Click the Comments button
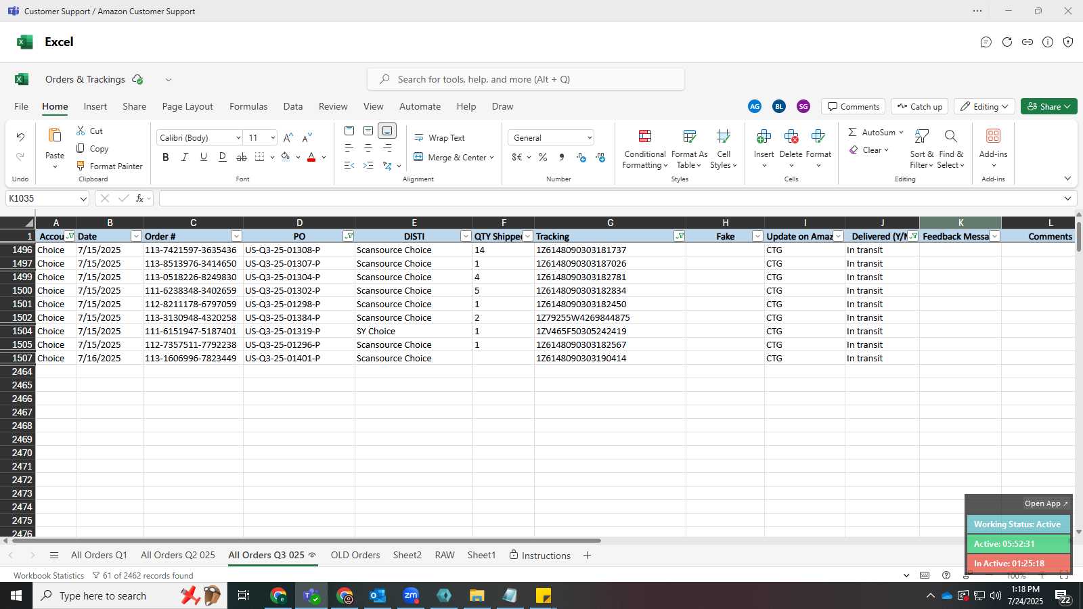 854,106
